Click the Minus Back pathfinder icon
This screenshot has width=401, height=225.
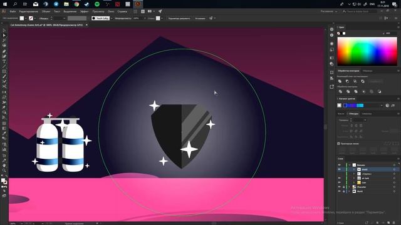(379, 92)
